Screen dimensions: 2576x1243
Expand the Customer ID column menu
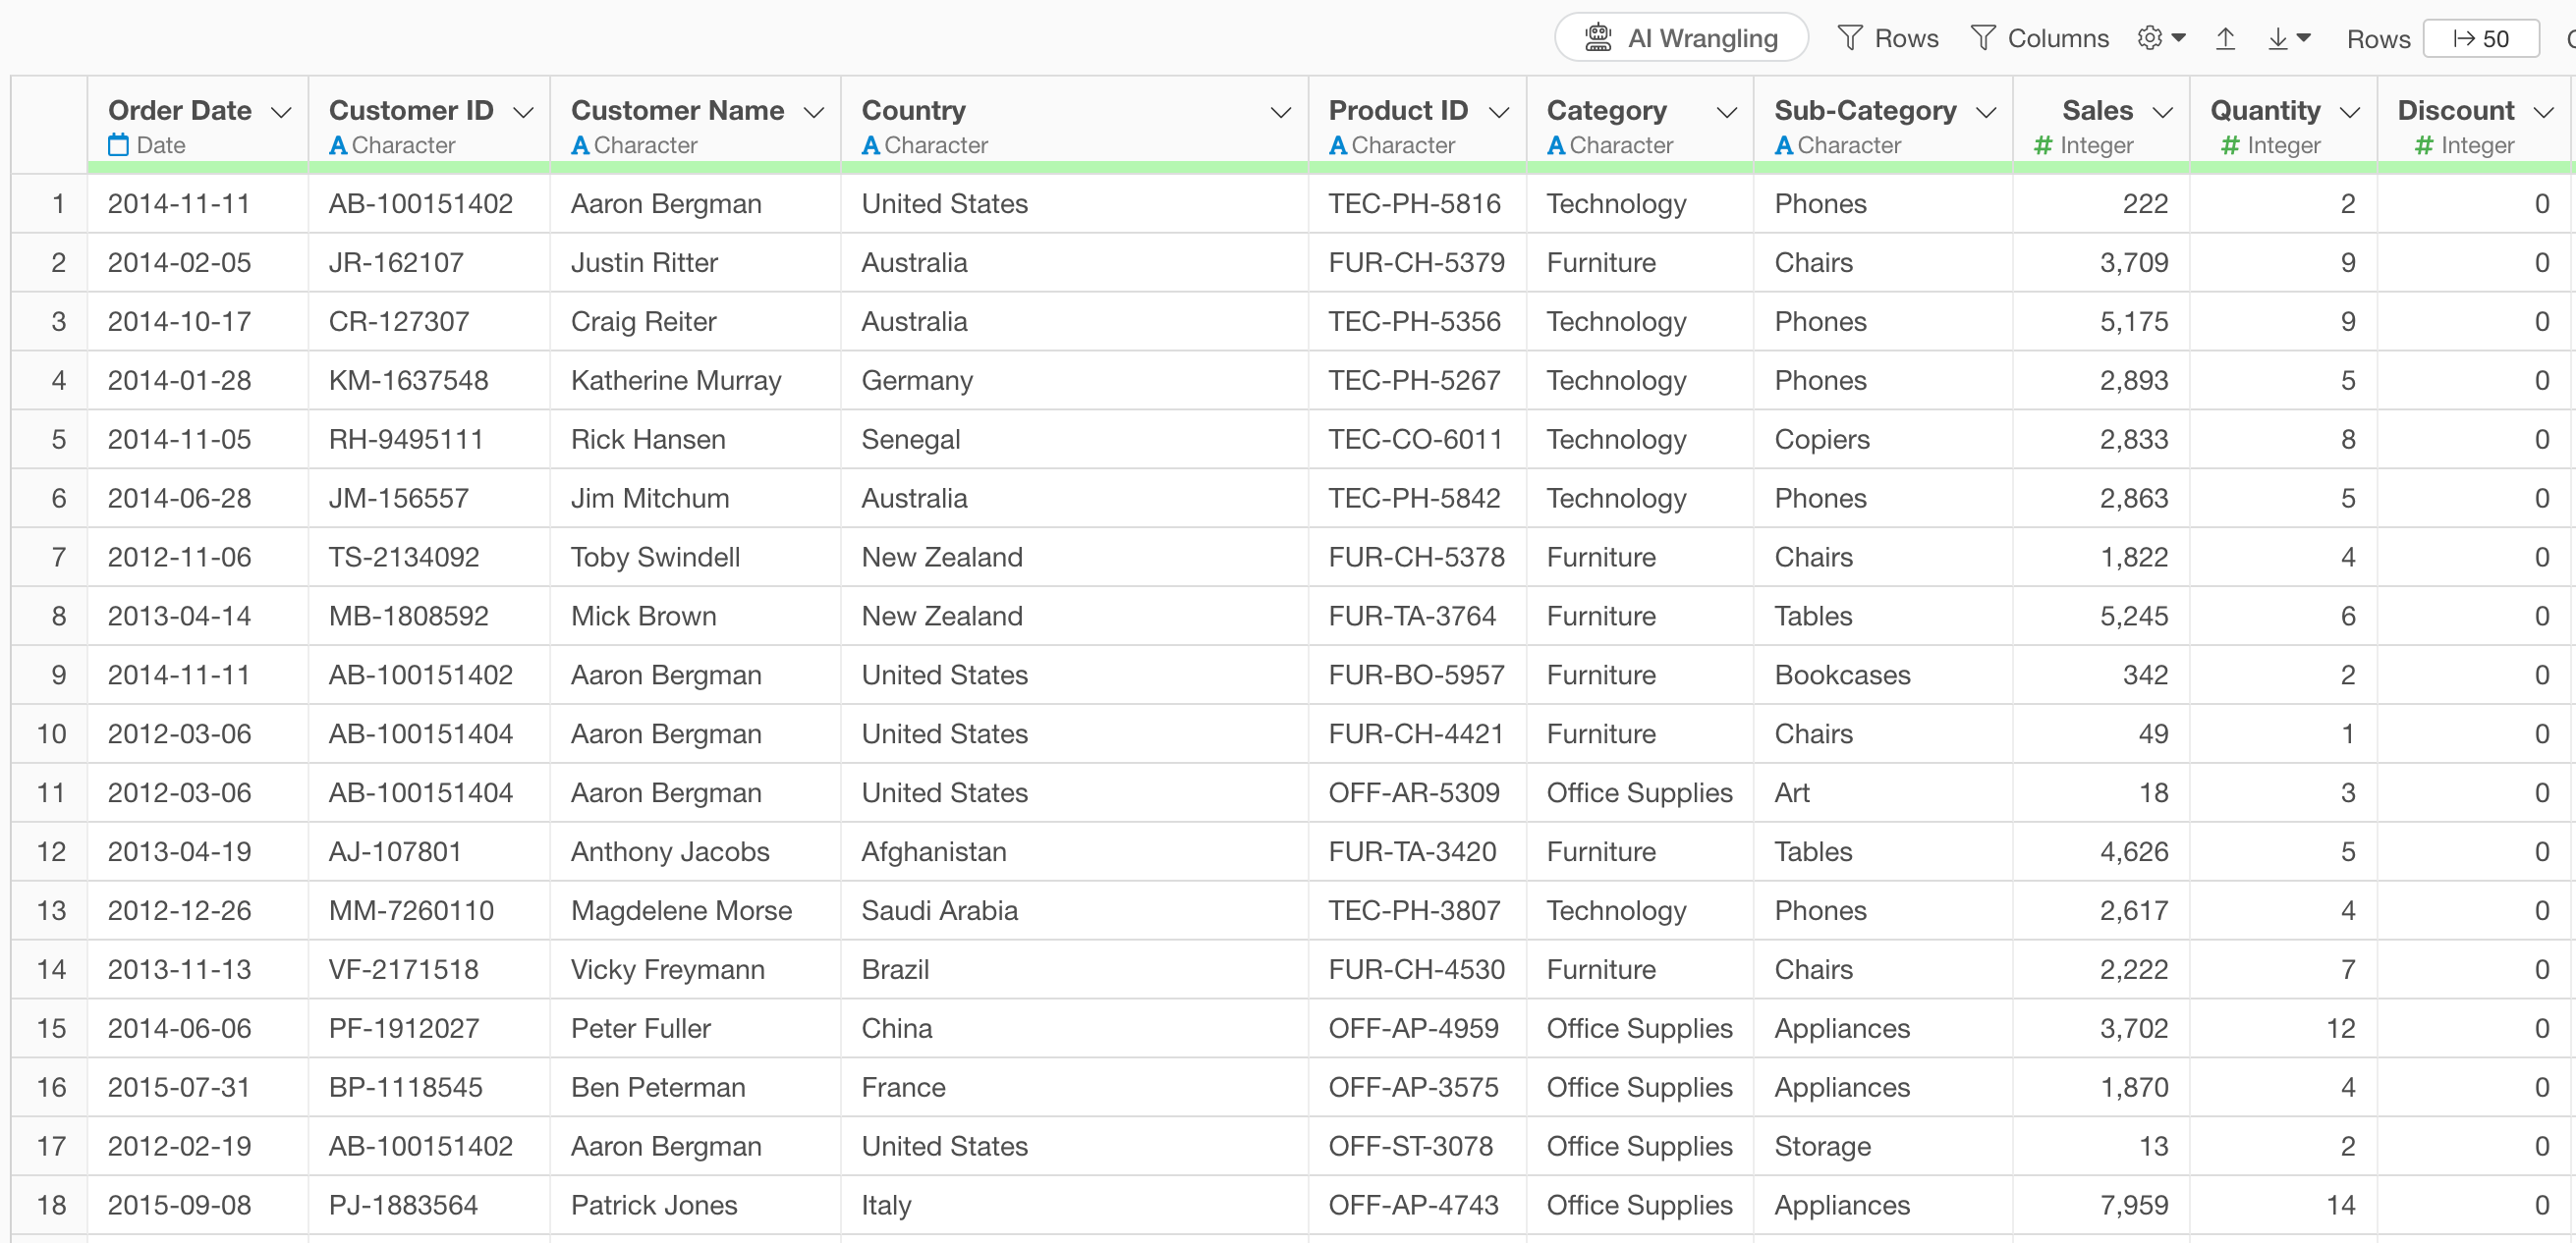tap(523, 112)
